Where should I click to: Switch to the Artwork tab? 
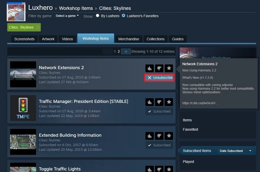tap(48, 39)
